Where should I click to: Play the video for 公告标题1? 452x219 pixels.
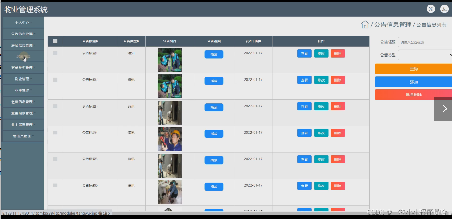[x=214, y=54]
